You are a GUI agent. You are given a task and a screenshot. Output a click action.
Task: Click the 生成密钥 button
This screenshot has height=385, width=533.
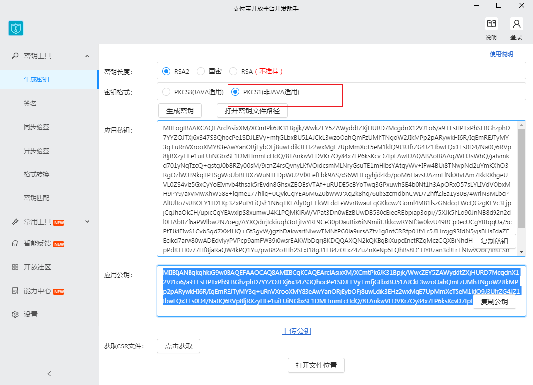coord(180,111)
